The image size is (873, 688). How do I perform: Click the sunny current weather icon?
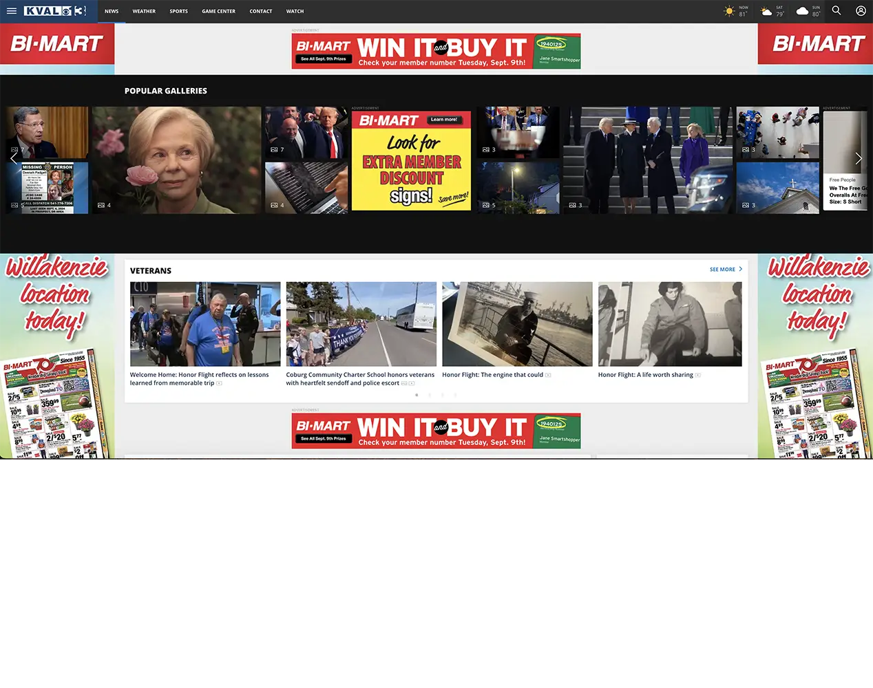(x=729, y=11)
